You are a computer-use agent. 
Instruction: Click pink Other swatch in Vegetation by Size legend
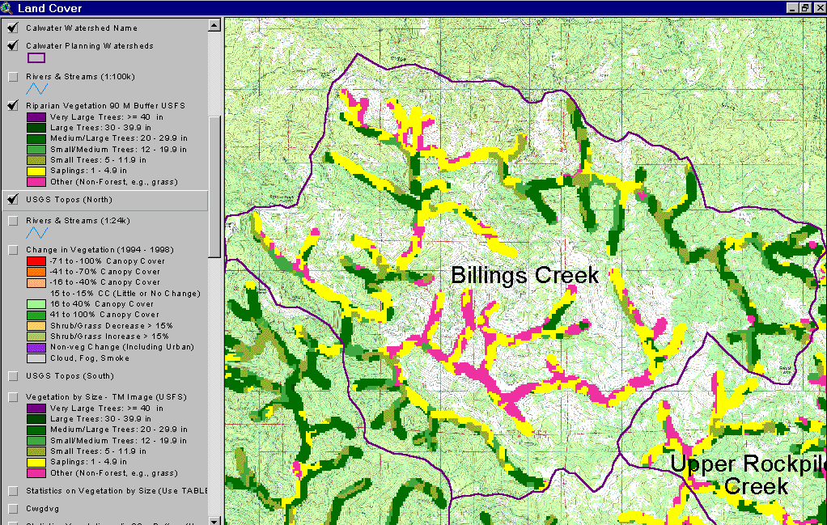coord(36,472)
